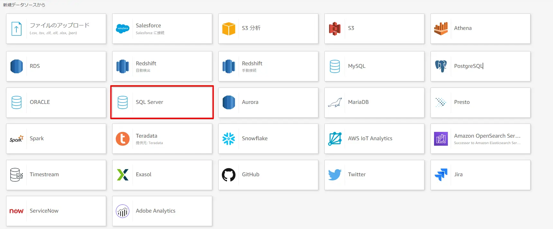
Task: Choose the Athena orange chart icon
Action: point(441,29)
